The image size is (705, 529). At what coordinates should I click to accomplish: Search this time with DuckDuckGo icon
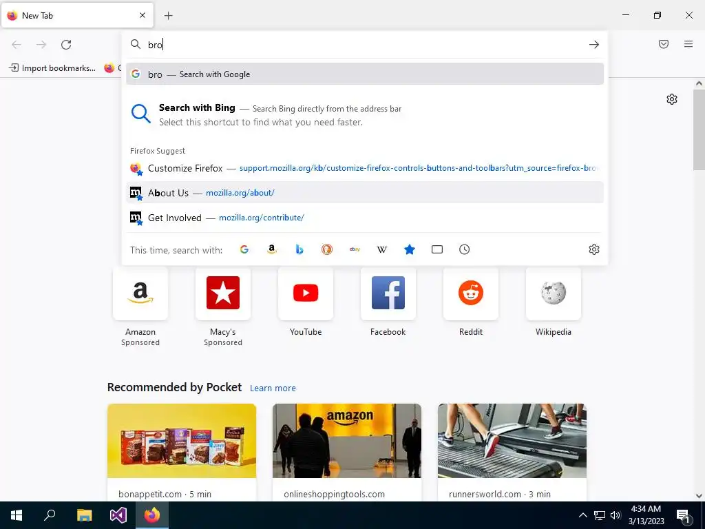tap(327, 249)
